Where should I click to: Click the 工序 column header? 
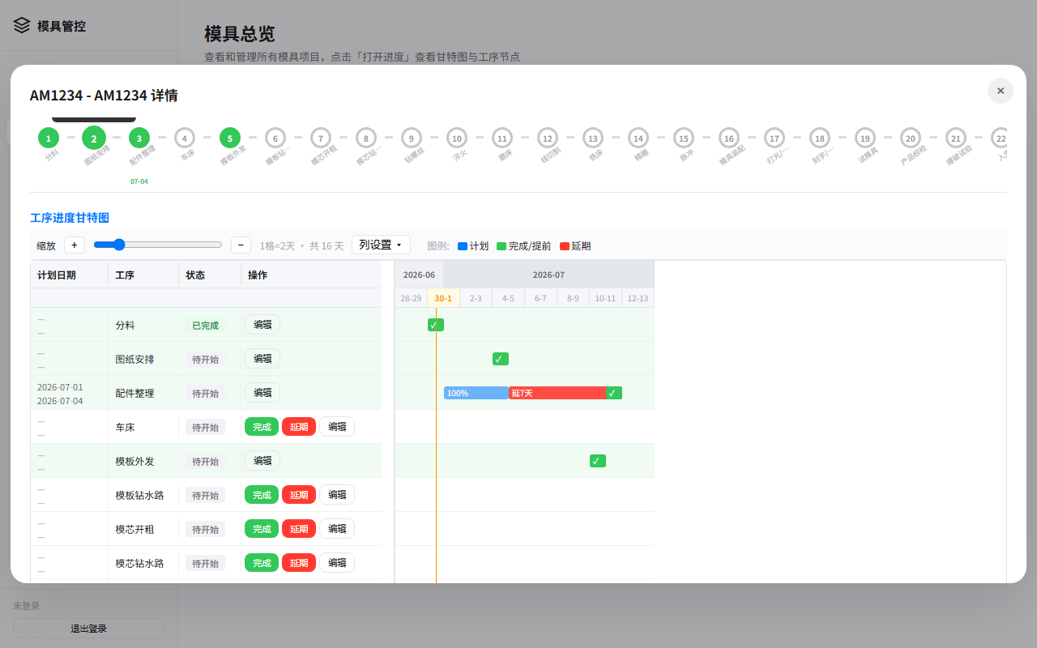pos(143,275)
